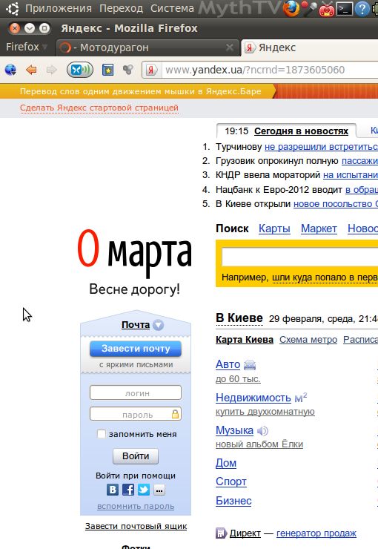The height and width of the screenshot is (549, 378).
Task: Click the blue-green sound toolbar button
Action: click(80, 70)
